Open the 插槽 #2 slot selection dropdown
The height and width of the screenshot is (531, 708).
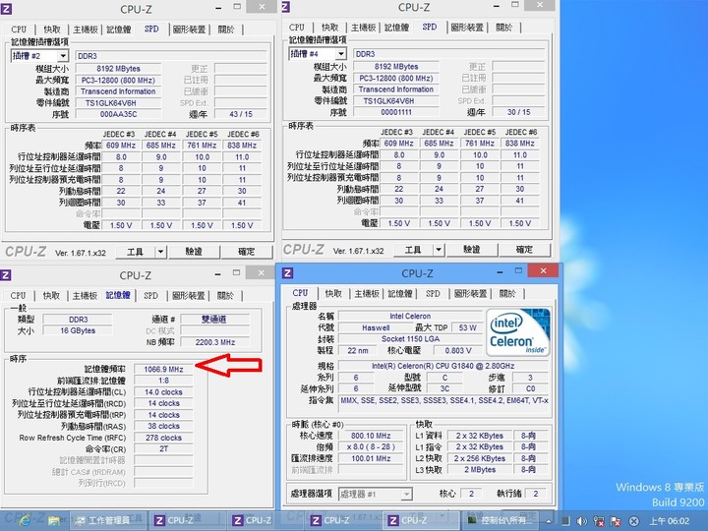point(63,56)
